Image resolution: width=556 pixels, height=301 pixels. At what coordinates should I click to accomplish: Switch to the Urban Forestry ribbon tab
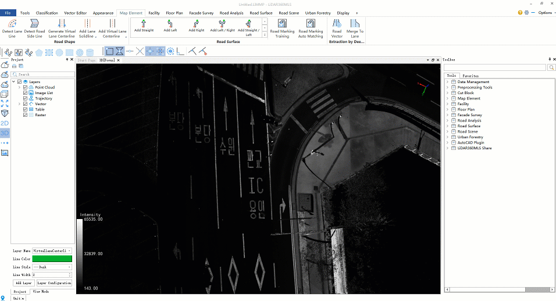tap(318, 13)
